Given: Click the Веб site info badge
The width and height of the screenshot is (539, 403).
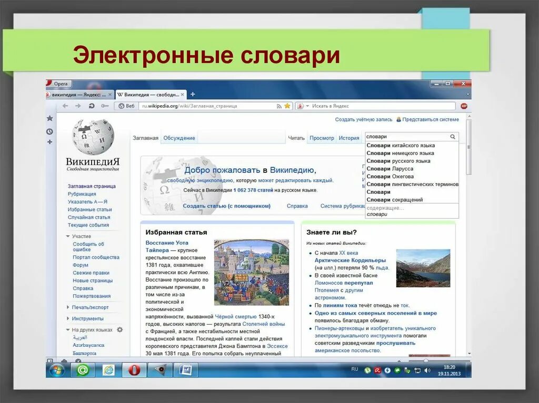Looking at the screenshot, I should coord(126,106).
